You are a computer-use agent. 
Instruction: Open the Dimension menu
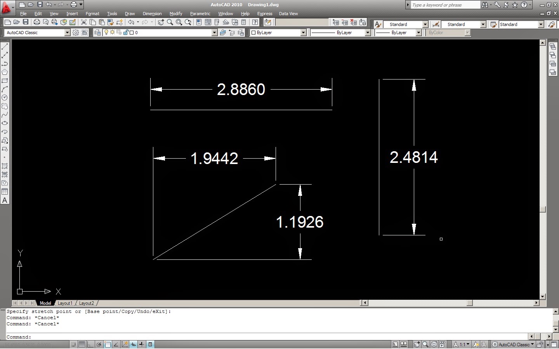coord(152,14)
